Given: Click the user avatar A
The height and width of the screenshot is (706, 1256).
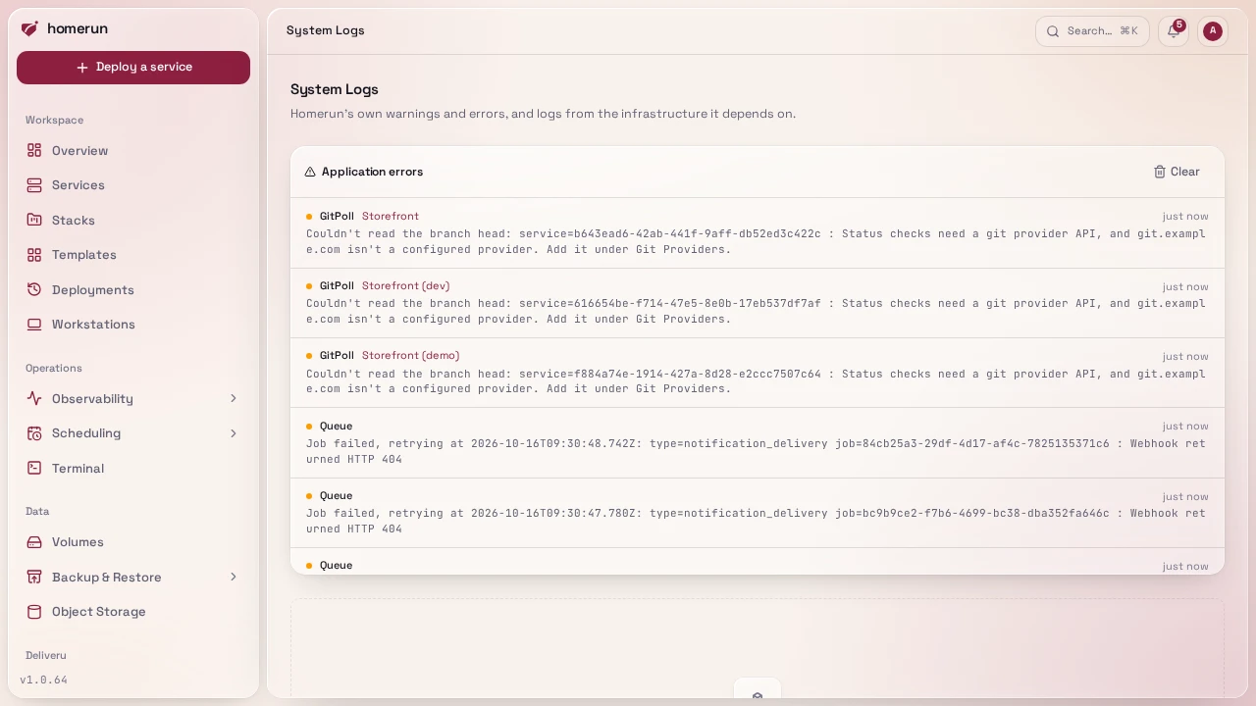Looking at the screenshot, I should pyautogui.click(x=1213, y=31).
